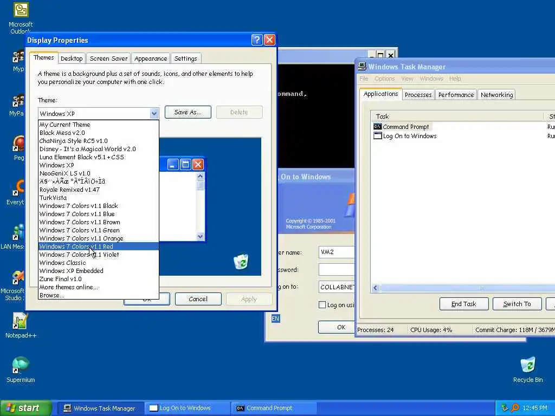Click the Task column header in Task Manager
The height and width of the screenshot is (416, 555).
pyautogui.click(x=456, y=116)
